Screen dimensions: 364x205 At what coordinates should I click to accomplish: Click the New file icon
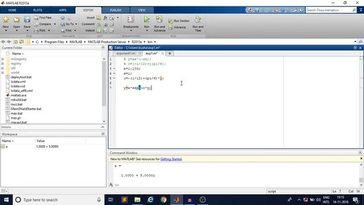[6, 19]
